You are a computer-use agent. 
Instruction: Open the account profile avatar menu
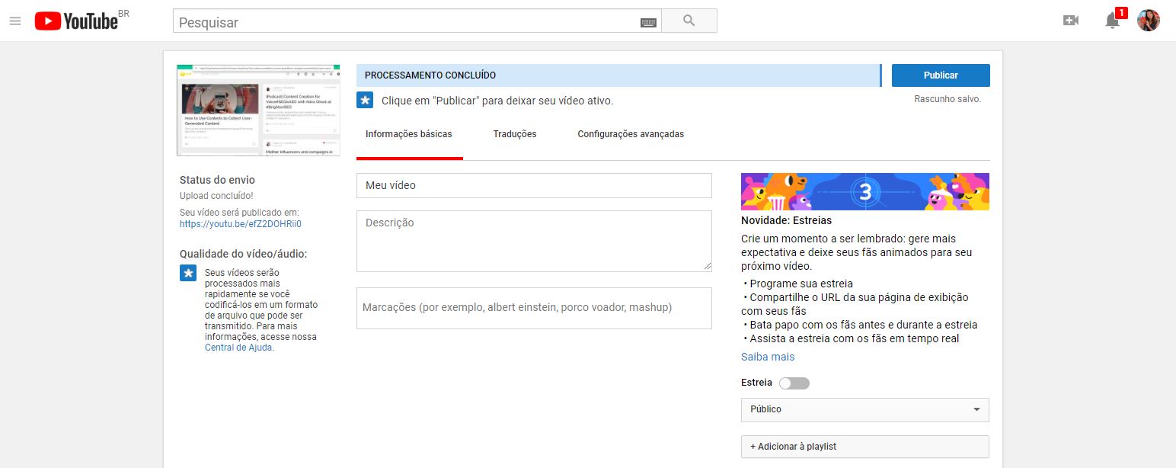point(1149,21)
